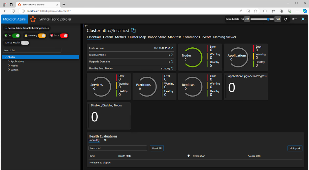Click the filter icon in the Health State column
Viewport: 309px width, 170px height.
189,156
